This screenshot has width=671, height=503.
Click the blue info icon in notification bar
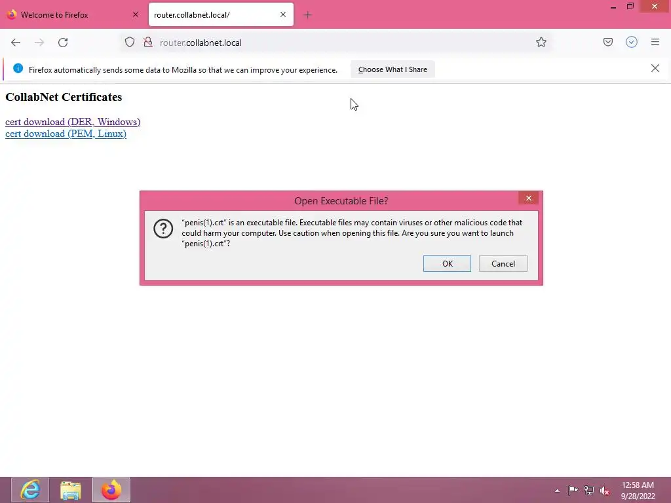pyautogui.click(x=18, y=68)
